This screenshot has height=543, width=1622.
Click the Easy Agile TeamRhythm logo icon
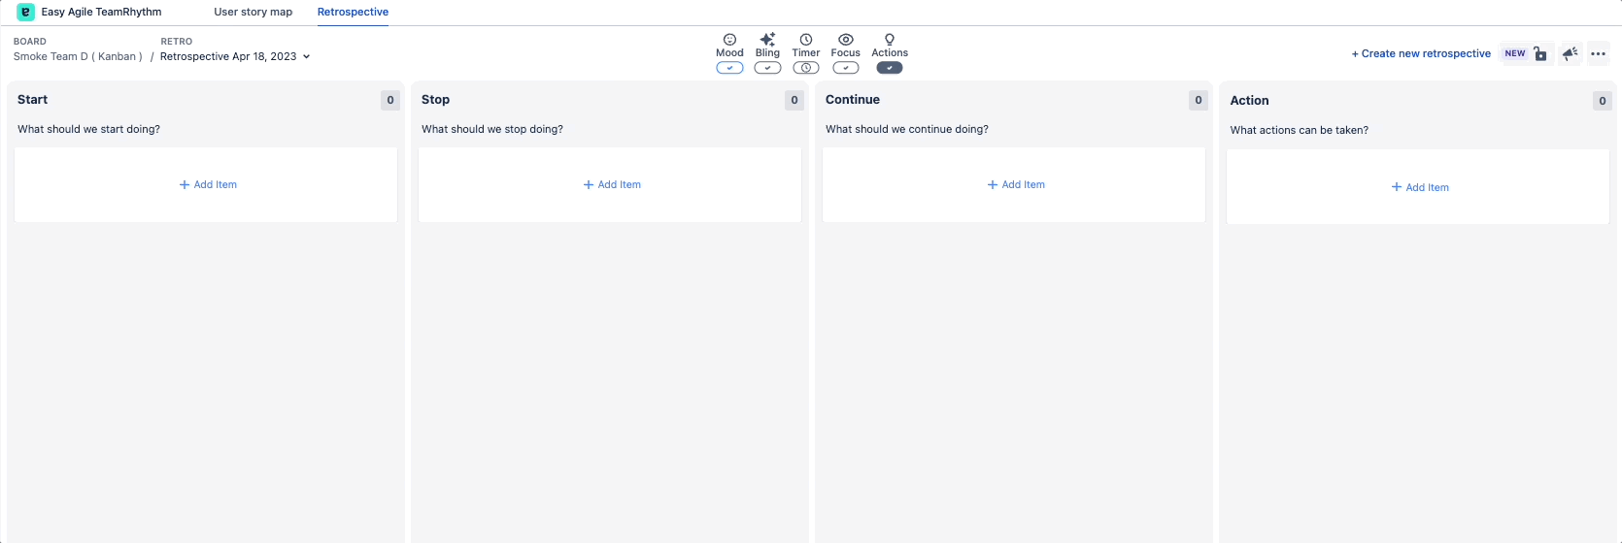[26, 12]
